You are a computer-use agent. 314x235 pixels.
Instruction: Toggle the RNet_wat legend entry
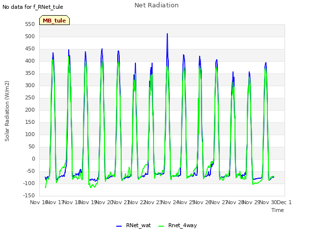133,225
